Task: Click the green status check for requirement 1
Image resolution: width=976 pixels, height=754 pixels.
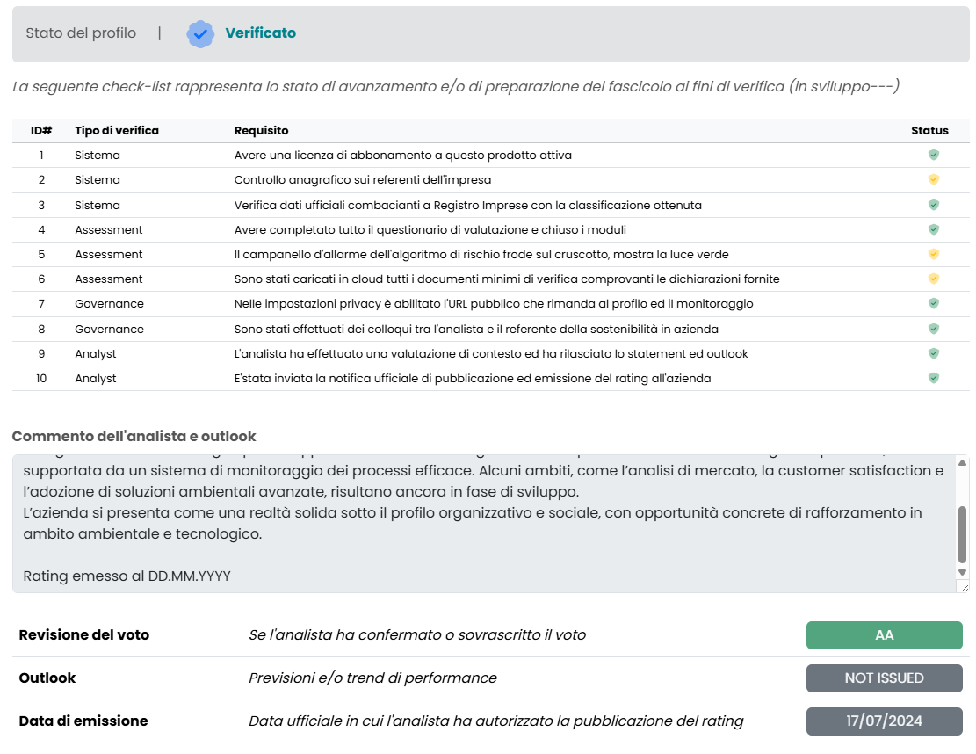Action: (933, 155)
